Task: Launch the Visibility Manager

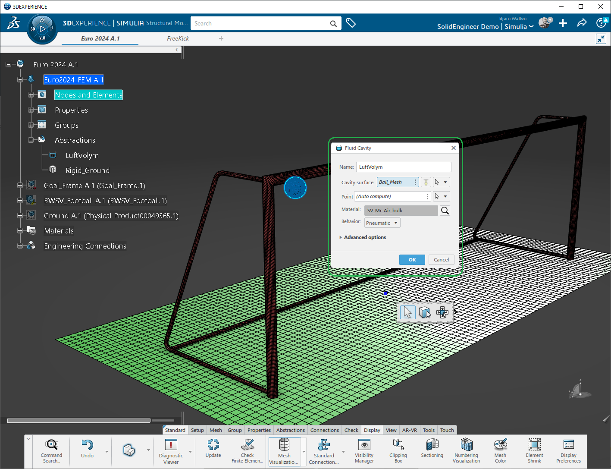Action: (x=364, y=450)
